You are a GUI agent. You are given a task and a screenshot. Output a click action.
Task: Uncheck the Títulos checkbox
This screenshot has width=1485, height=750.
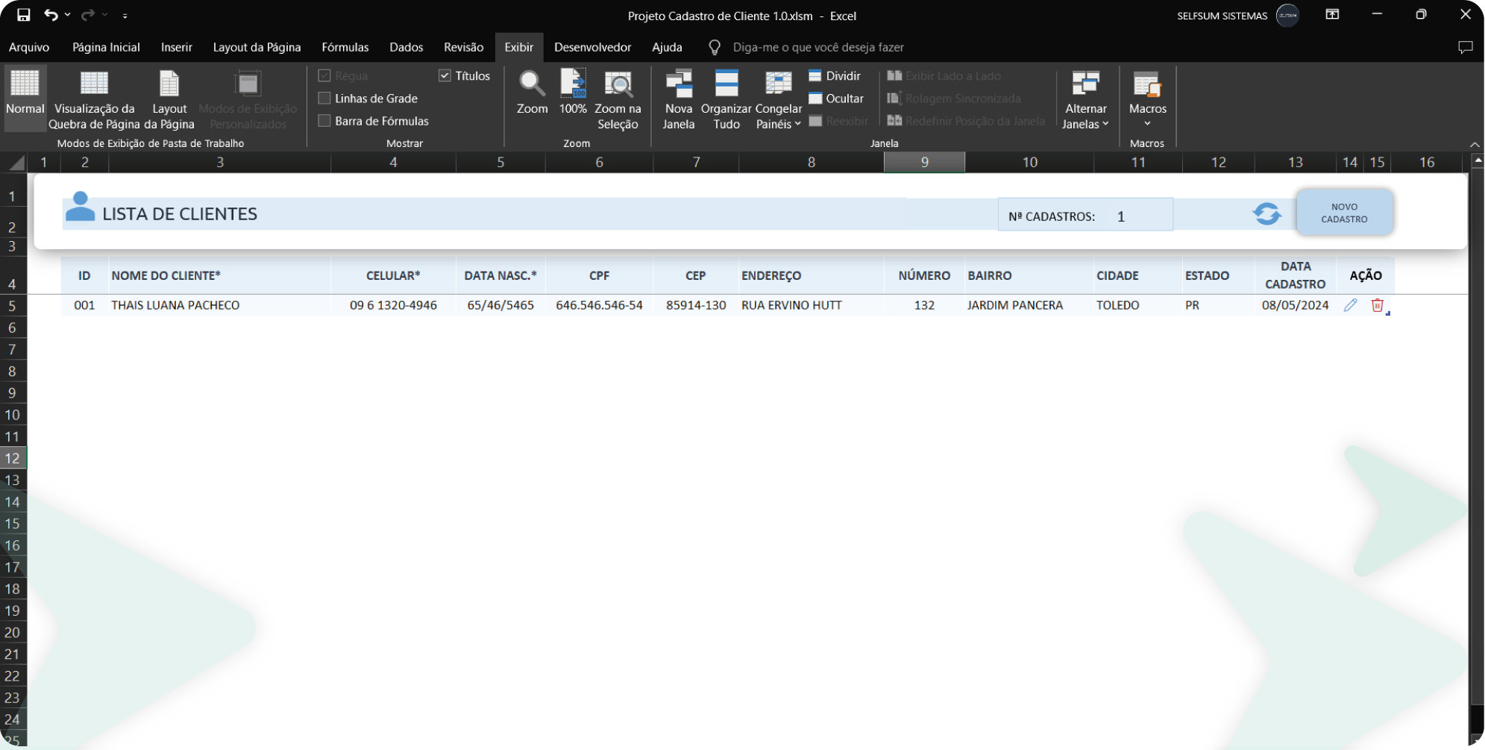click(445, 75)
